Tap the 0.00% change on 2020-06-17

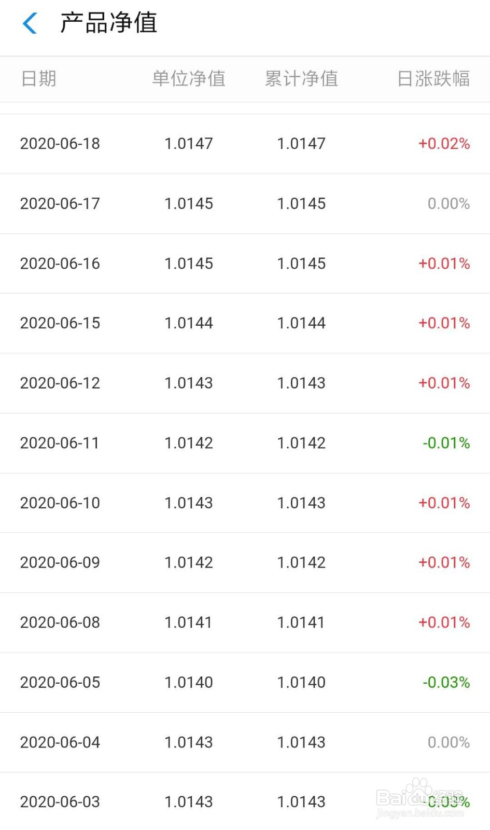pos(449,203)
